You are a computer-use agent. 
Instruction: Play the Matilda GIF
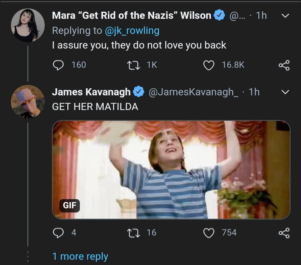[171, 170]
